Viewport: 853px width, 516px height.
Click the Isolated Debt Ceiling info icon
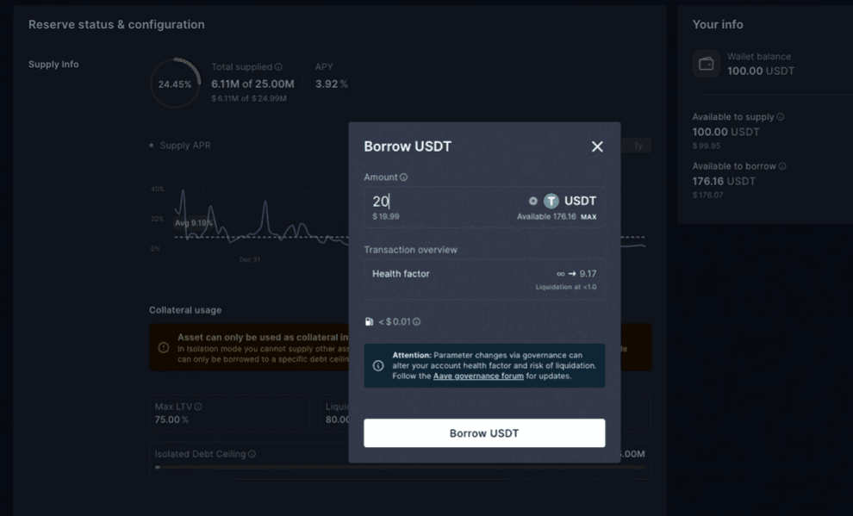[x=252, y=454]
